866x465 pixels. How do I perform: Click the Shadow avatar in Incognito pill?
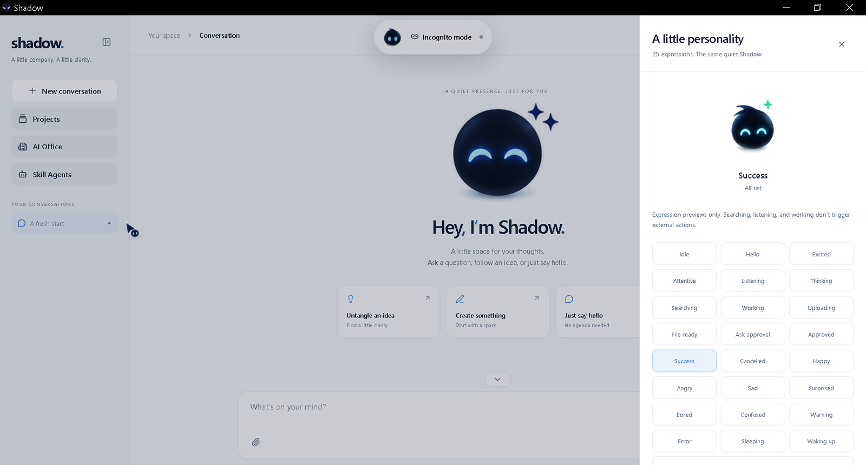[392, 37]
